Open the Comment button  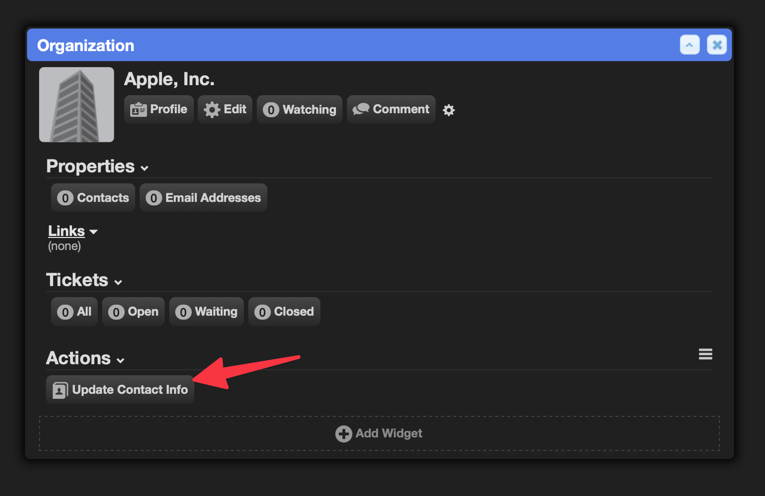391,109
